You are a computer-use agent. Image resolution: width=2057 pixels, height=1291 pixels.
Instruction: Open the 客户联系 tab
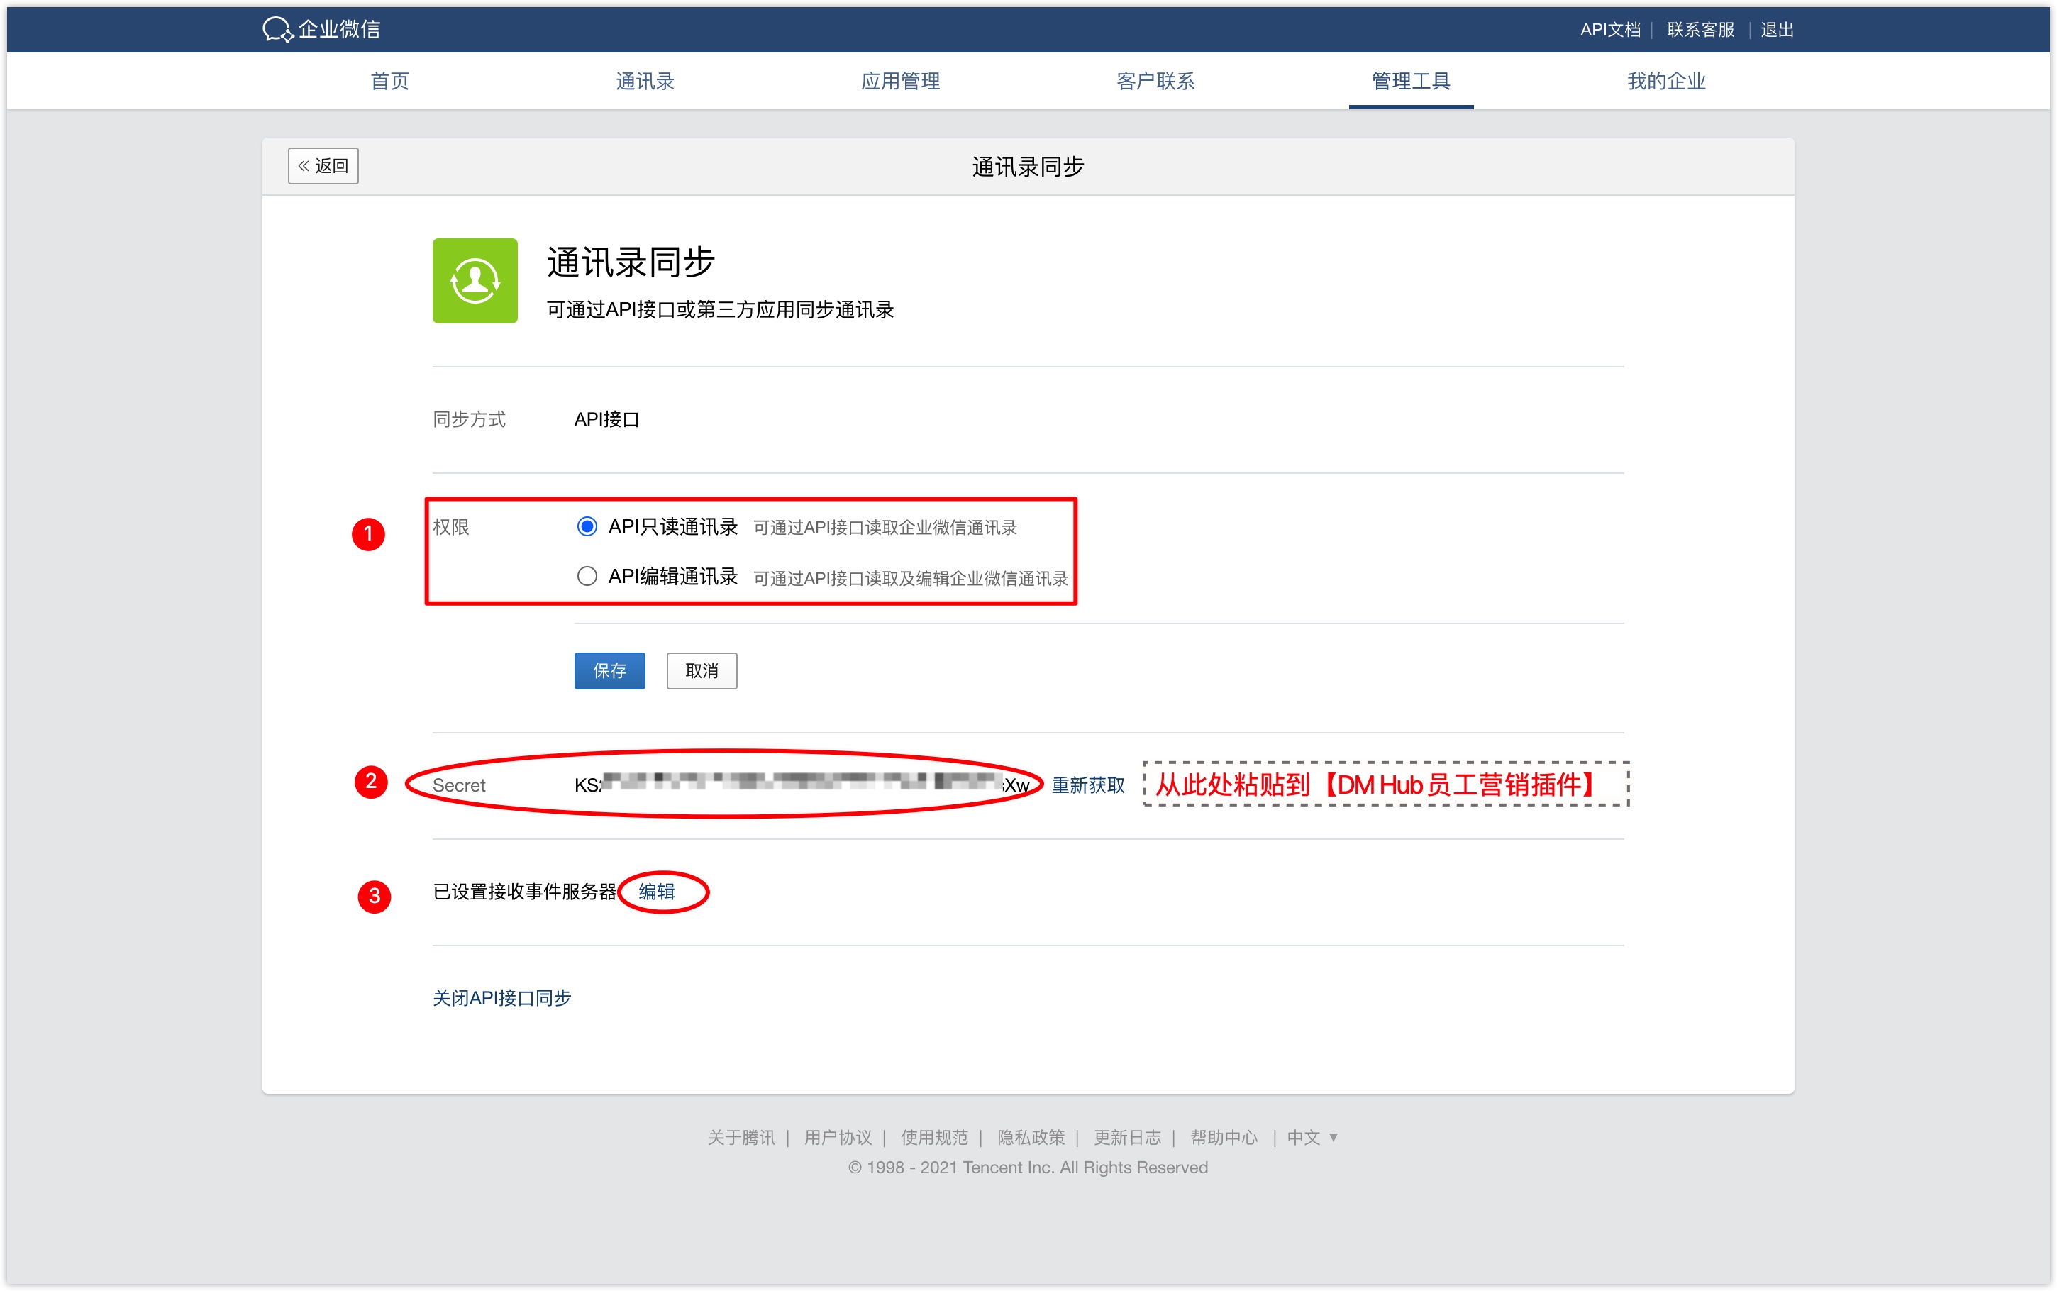coord(1155,81)
